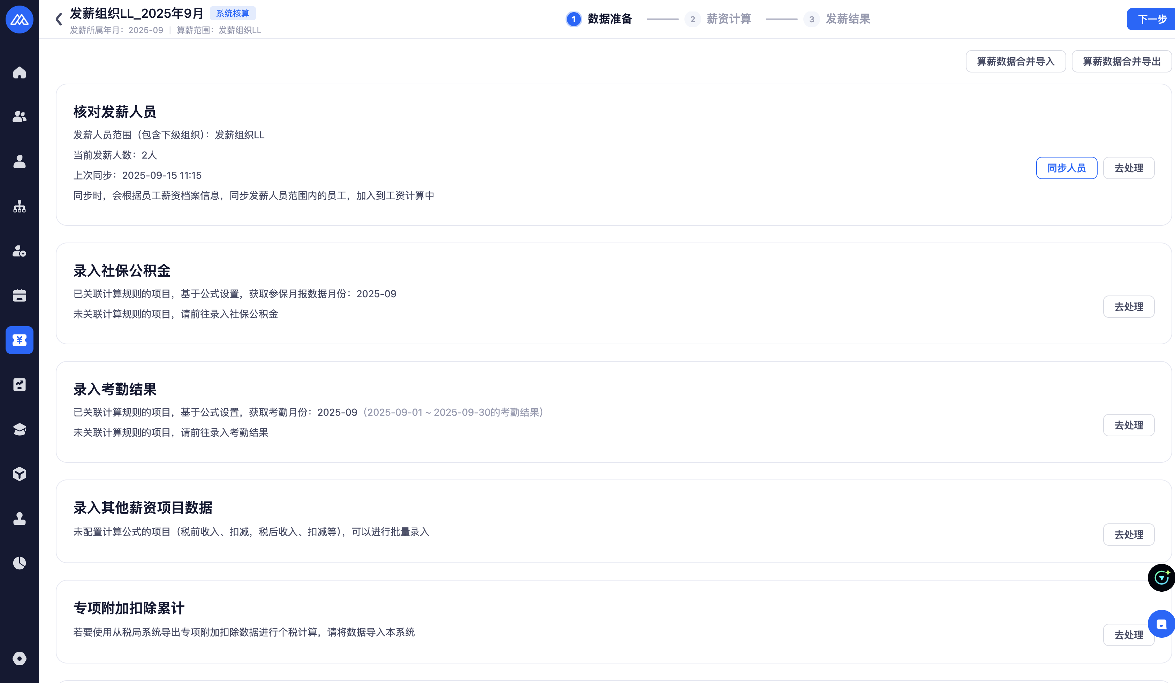Open the blue chat support bubble
Viewport: 1175px width, 683px height.
(1161, 624)
